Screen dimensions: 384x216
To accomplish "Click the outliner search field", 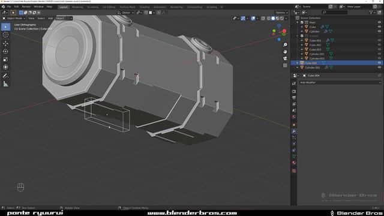I will [x=335, y=13].
